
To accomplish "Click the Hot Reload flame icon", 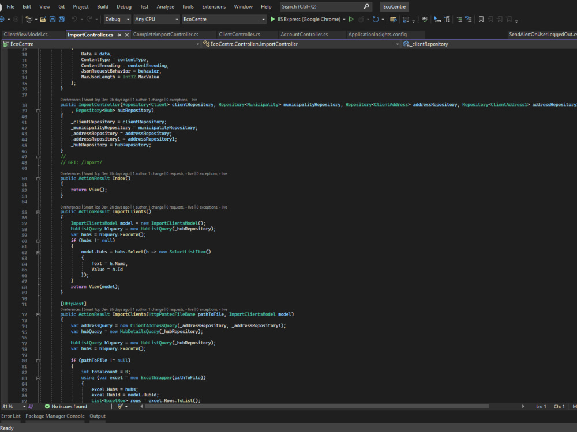I will (x=361, y=19).
